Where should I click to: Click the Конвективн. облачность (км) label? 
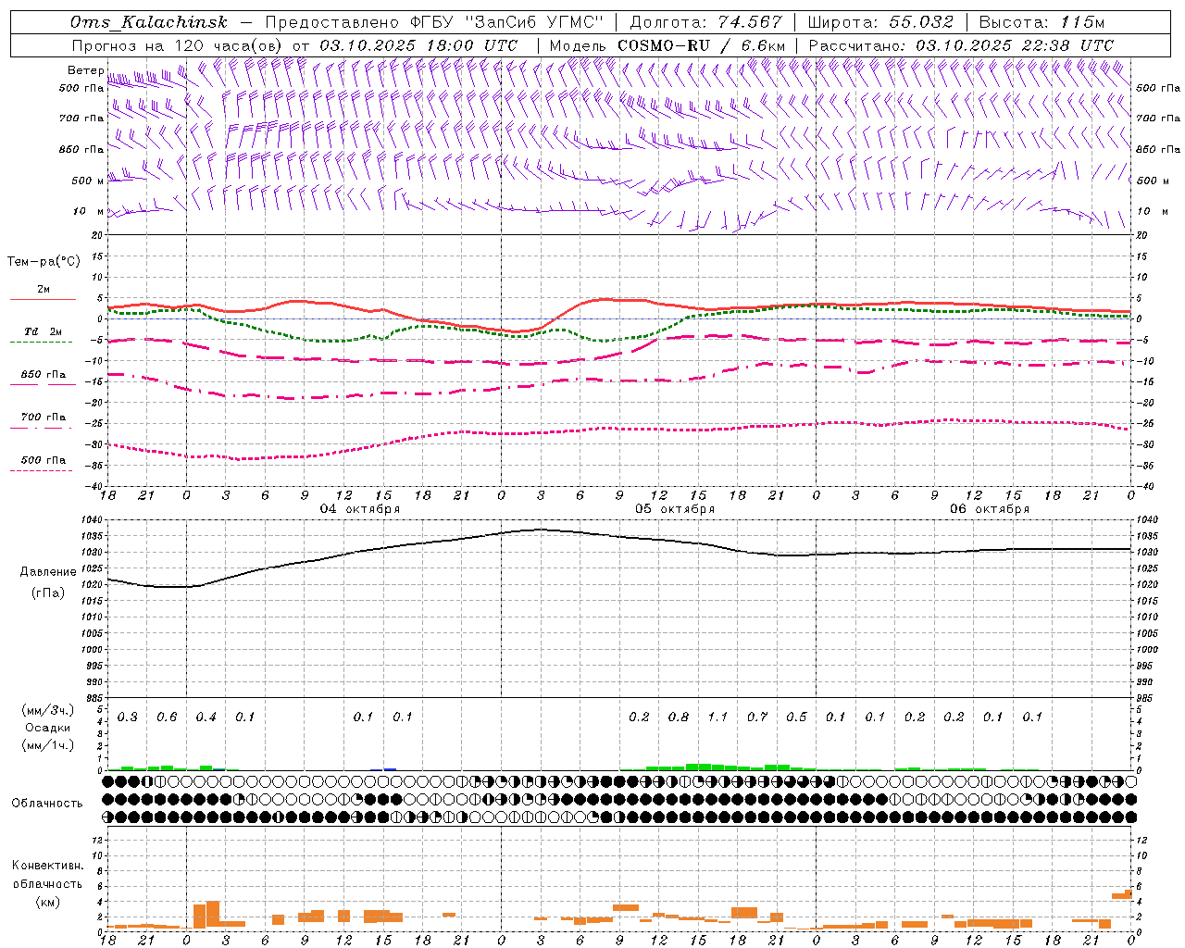coord(47,883)
